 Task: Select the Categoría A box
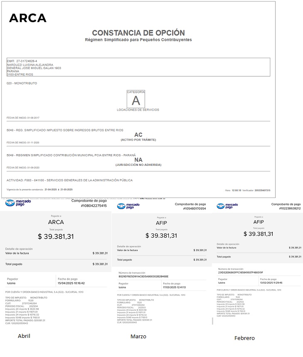[136, 100]
